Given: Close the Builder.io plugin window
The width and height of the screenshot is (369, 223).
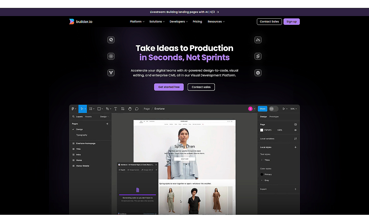Looking at the screenshot, I should pos(156,165).
